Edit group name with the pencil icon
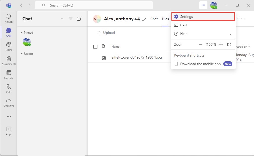 click(144, 19)
